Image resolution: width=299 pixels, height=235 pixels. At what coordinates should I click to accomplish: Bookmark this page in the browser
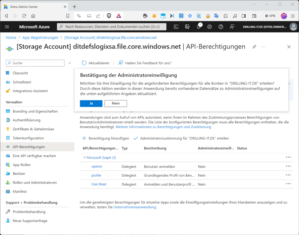click(x=68, y=16)
